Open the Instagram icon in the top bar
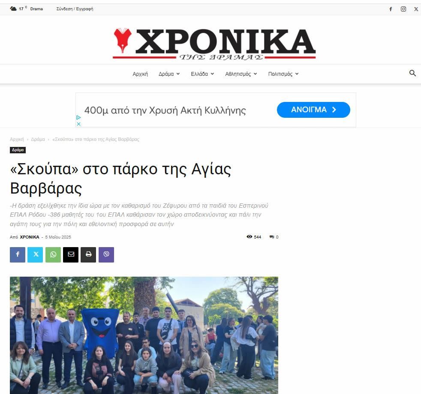The image size is (421, 394). [403, 9]
